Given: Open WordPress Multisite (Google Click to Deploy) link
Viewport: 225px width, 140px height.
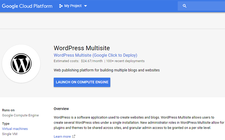Looking at the screenshot, I should tap(95, 55).
